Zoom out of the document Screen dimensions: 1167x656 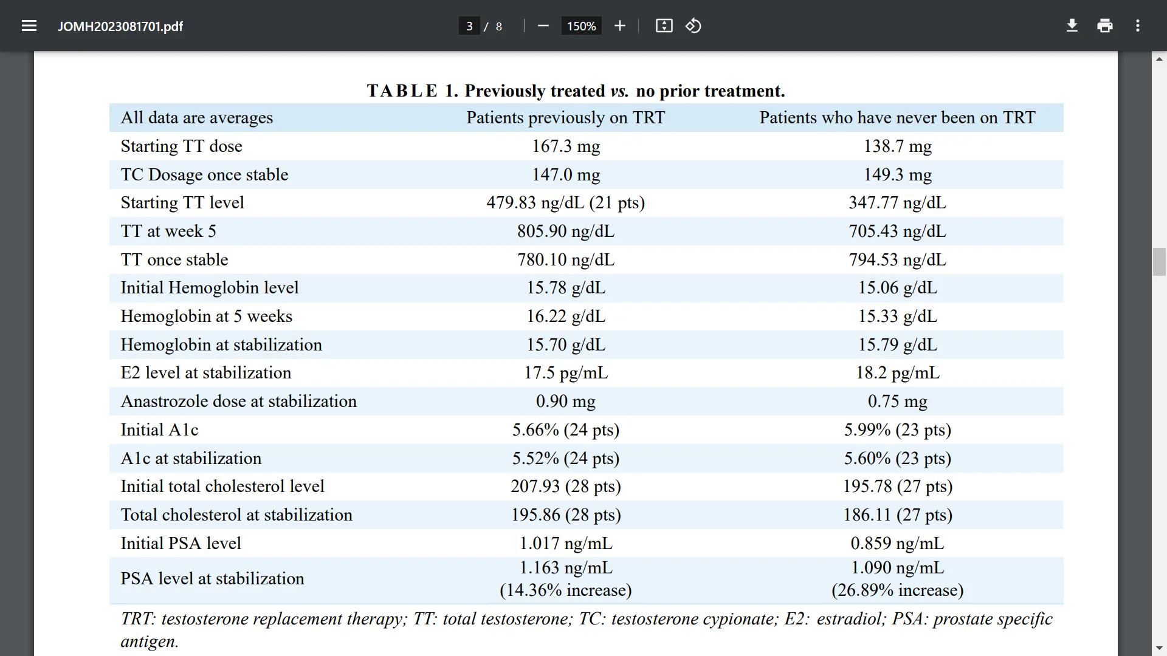[543, 26]
